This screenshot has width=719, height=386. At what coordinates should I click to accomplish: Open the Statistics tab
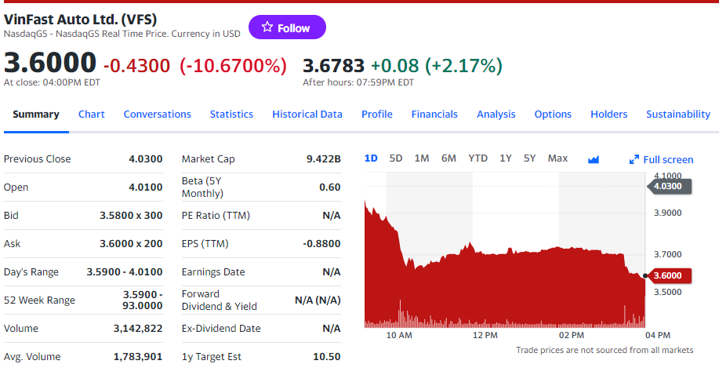(x=231, y=114)
